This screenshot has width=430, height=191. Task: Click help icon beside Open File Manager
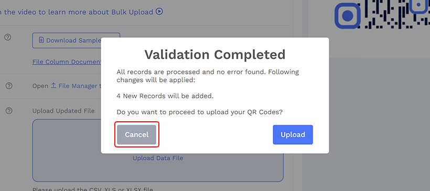coord(9,86)
